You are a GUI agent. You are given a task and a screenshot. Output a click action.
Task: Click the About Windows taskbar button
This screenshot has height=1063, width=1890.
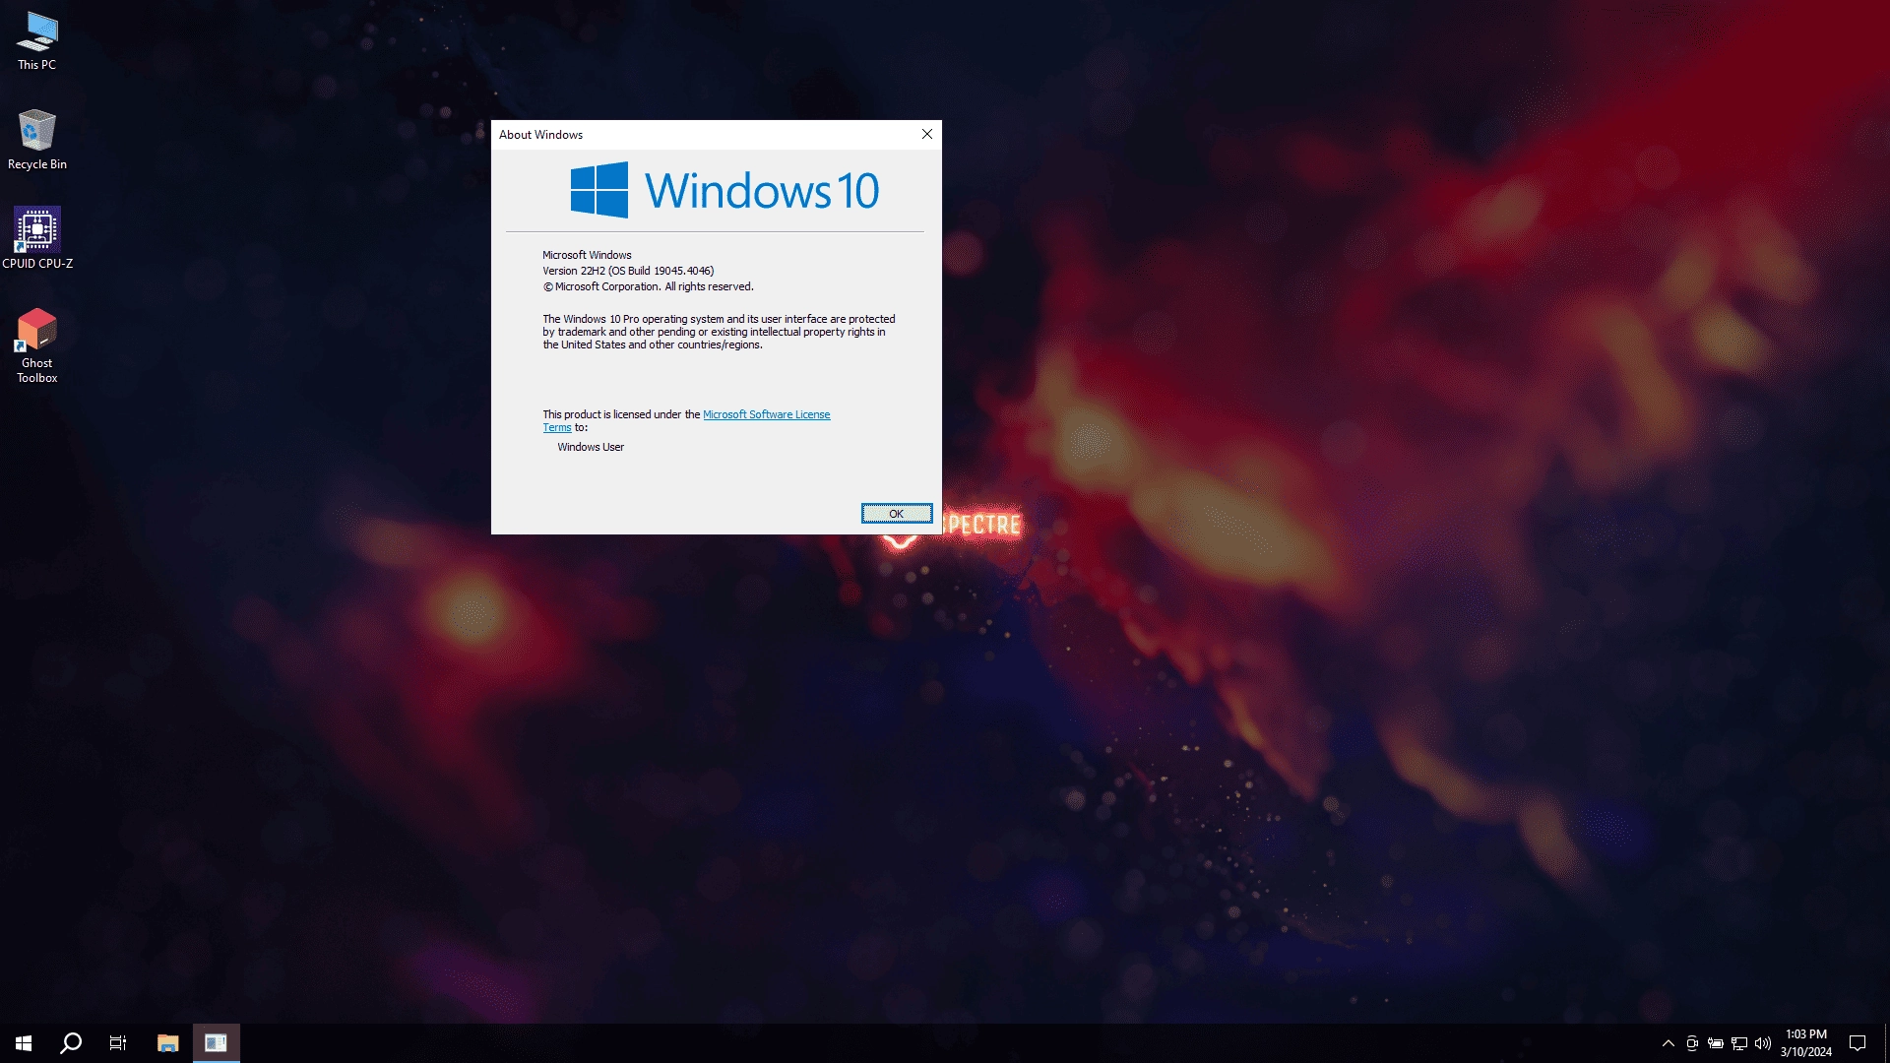click(216, 1043)
